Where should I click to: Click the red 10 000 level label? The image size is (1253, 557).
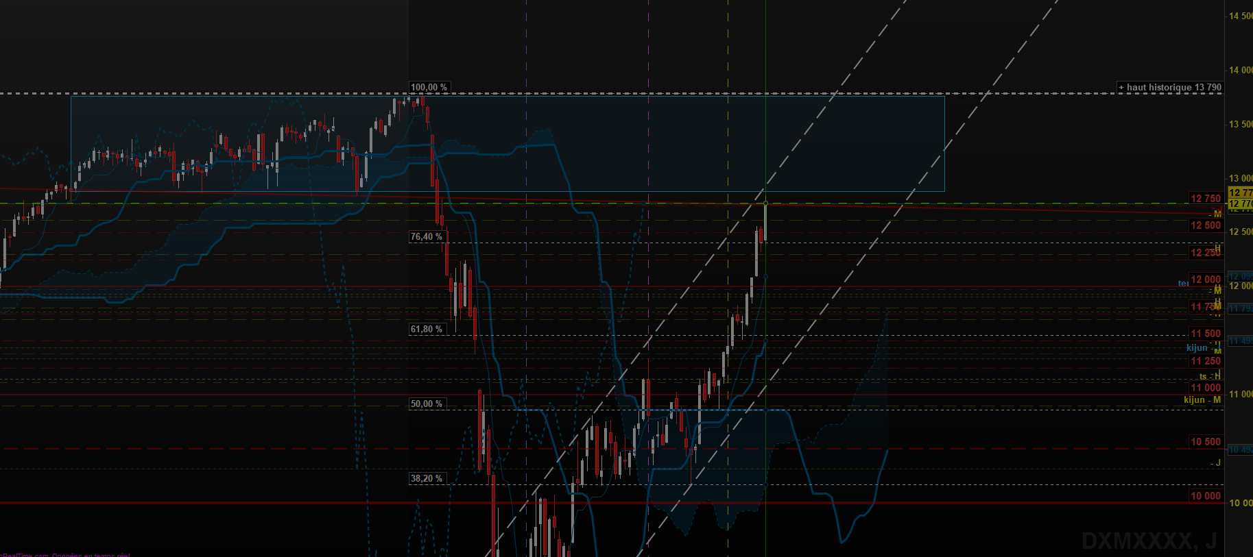point(1206,496)
